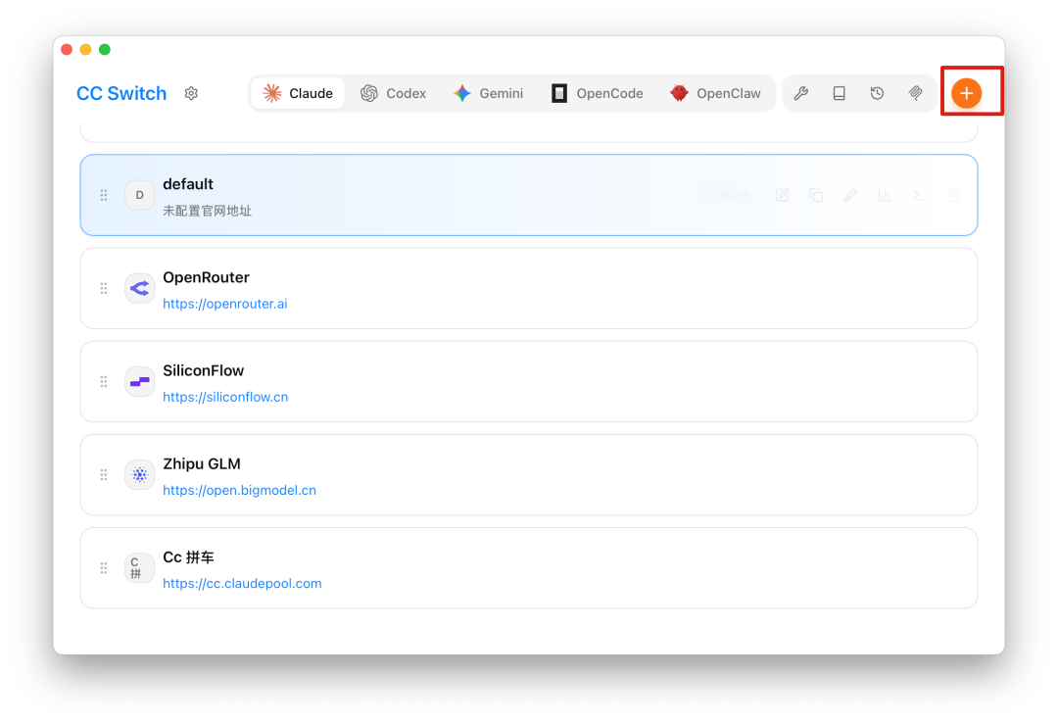Click the D avatar of default provider
Image resolution: width=1058 pixels, height=725 pixels.
pos(140,195)
